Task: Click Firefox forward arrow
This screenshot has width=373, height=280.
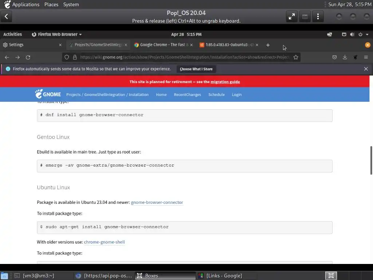Action: [17, 57]
